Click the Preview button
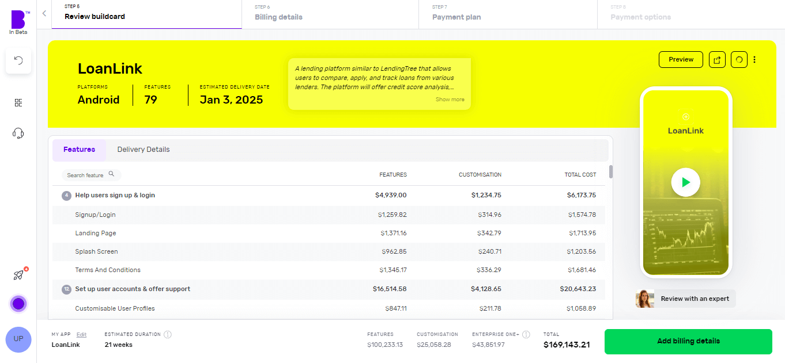 click(x=681, y=59)
